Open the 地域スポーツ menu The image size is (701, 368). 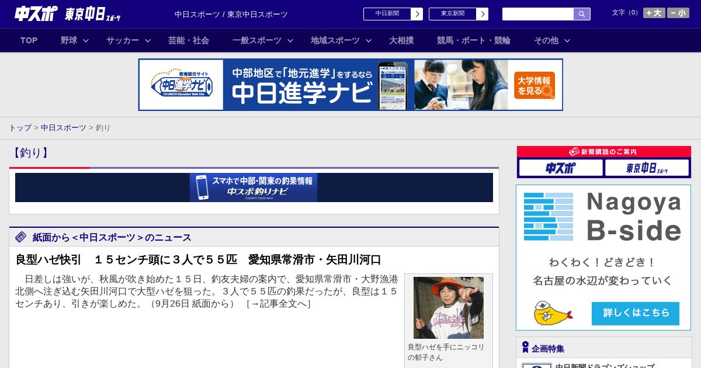tap(335, 40)
